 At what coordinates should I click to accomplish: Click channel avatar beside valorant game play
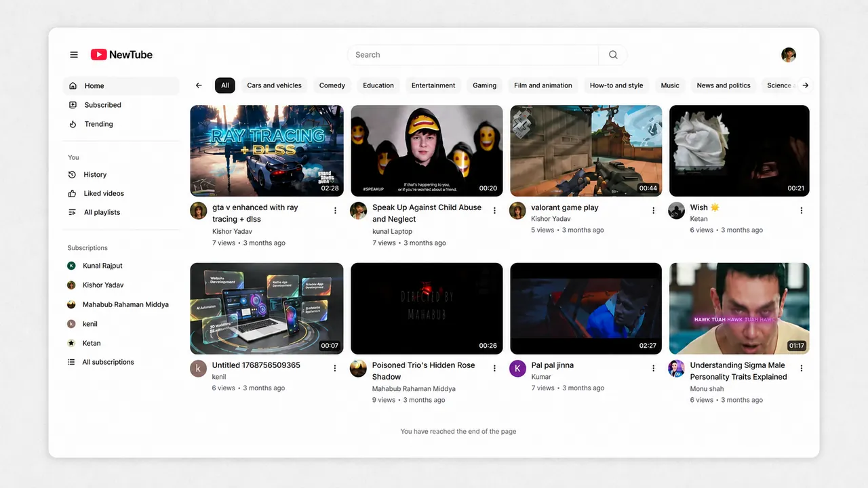[517, 210]
